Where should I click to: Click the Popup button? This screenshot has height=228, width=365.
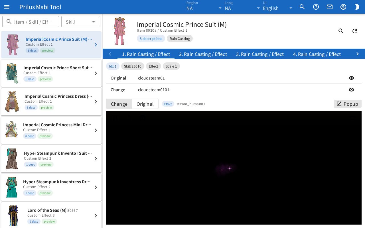pyautogui.click(x=348, y=104)
